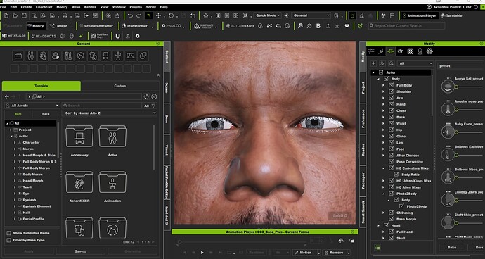
Task: Click the Headshot 3 plugin icon
Action: click(44, 36)
